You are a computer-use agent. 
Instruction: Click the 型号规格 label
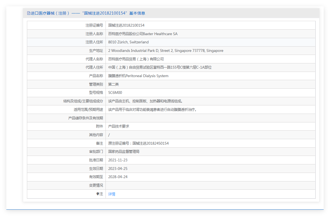click(96, 93)
